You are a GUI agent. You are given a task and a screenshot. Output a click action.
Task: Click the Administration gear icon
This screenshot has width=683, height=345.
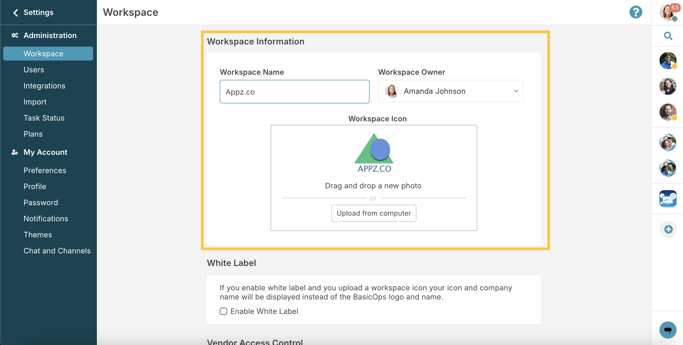[15, 35]
